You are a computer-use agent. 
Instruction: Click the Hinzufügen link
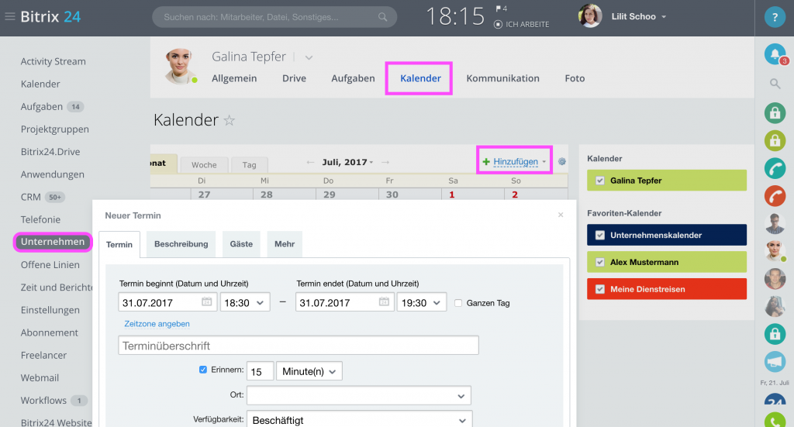(x=516, y=162)
